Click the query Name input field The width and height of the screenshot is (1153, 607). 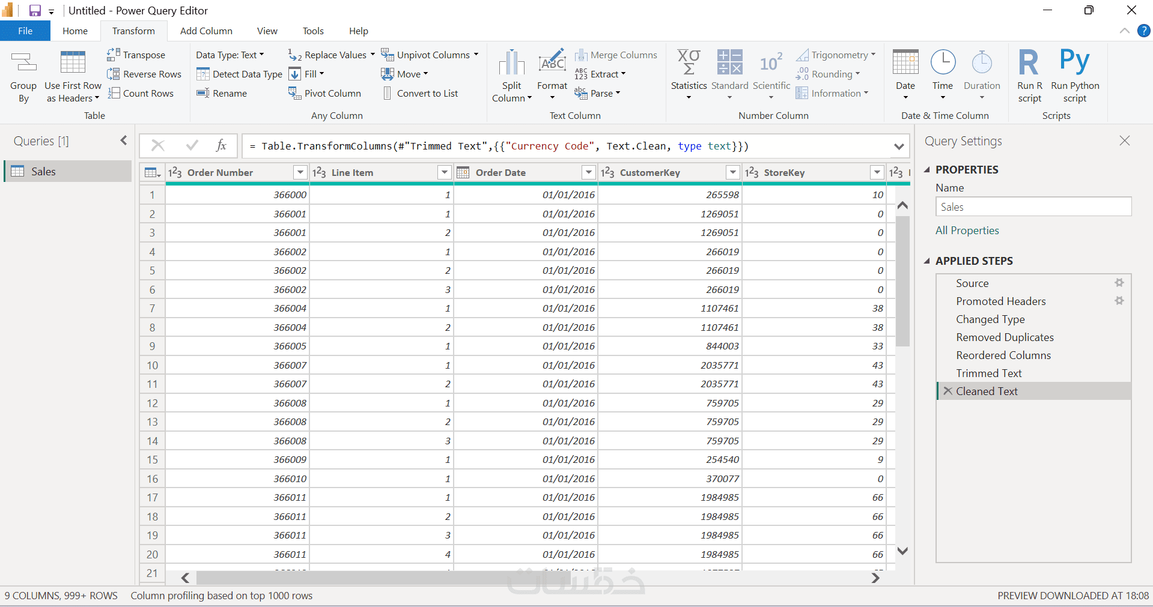click(1033, 207)
